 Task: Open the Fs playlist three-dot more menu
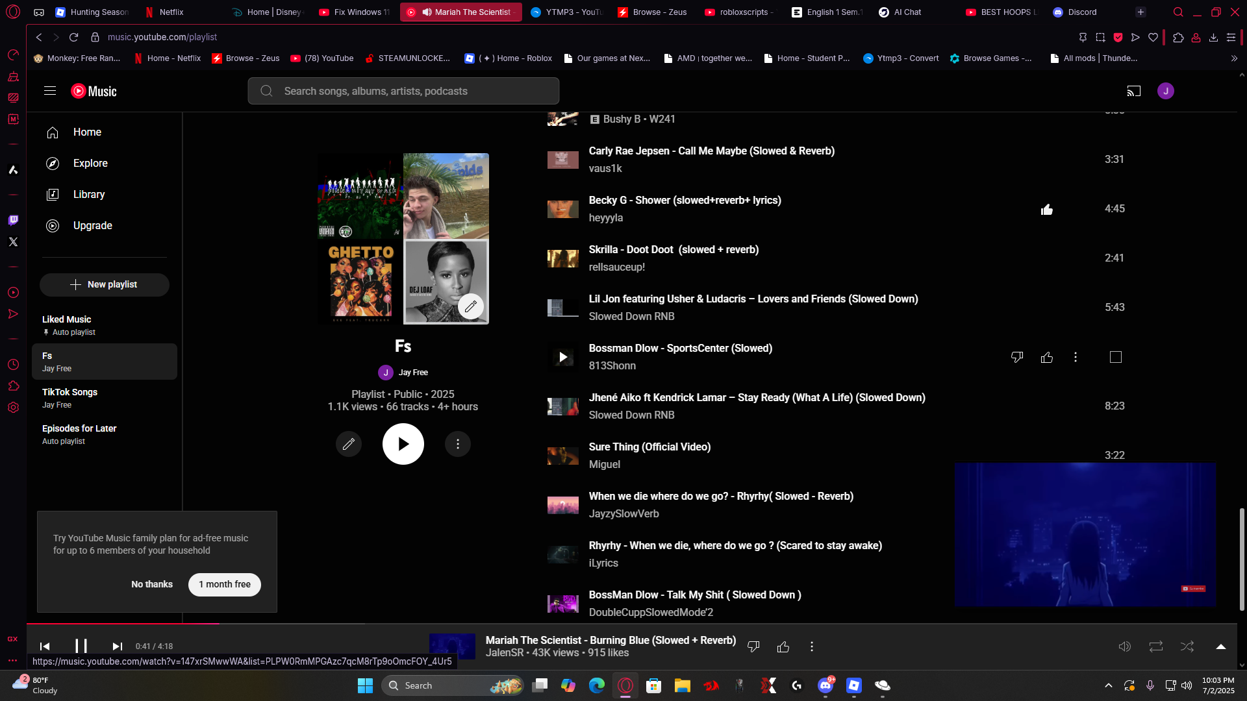458,444
